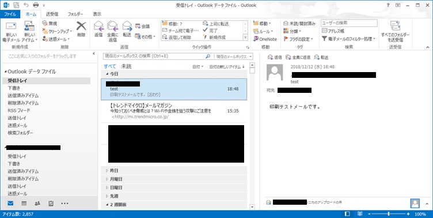
Task: Switch to Tasks view in navigation bar
Action: coord(51,204)
